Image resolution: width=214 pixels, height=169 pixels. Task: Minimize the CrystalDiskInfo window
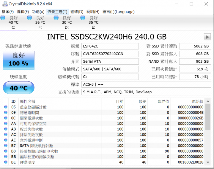(177, 4)
